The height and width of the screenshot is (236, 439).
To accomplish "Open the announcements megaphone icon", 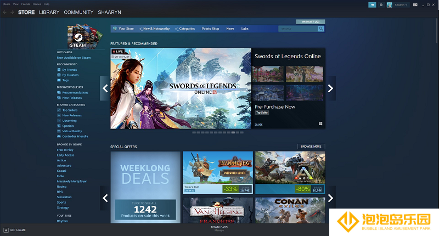I will 372,5.
